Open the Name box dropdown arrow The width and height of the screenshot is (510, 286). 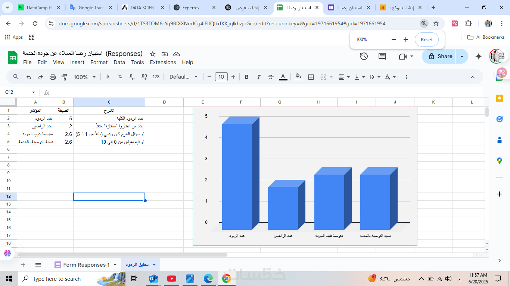(34, 92)
